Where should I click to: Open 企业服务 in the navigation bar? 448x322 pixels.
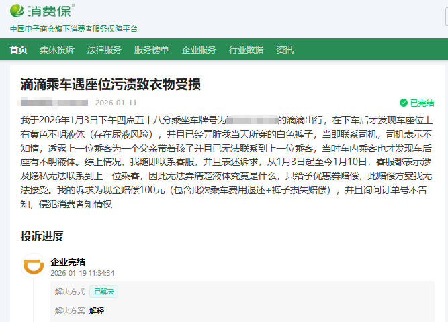[x=199, y=50]
